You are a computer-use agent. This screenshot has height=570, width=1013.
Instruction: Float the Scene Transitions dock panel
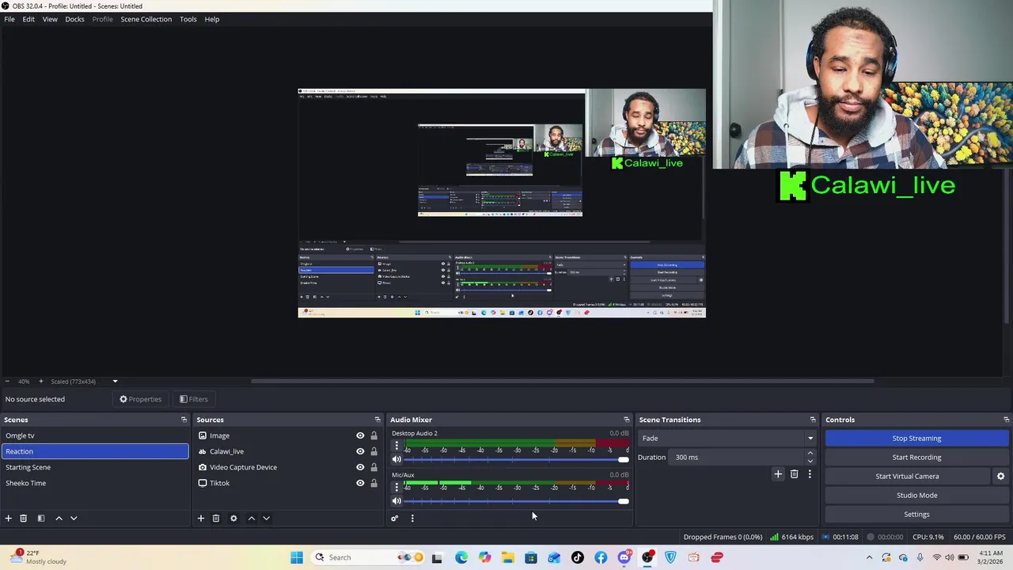[812, 420]
